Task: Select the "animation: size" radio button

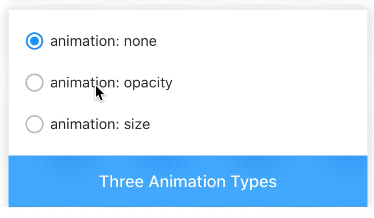Action: click(x=34, y=124)
